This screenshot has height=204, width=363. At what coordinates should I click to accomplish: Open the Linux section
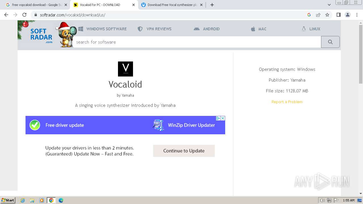tap(311, 29)
